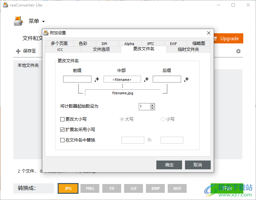Click the replace-from text field before 为
The width and height of the screenshot is (256, 200).
pos(133,140)
